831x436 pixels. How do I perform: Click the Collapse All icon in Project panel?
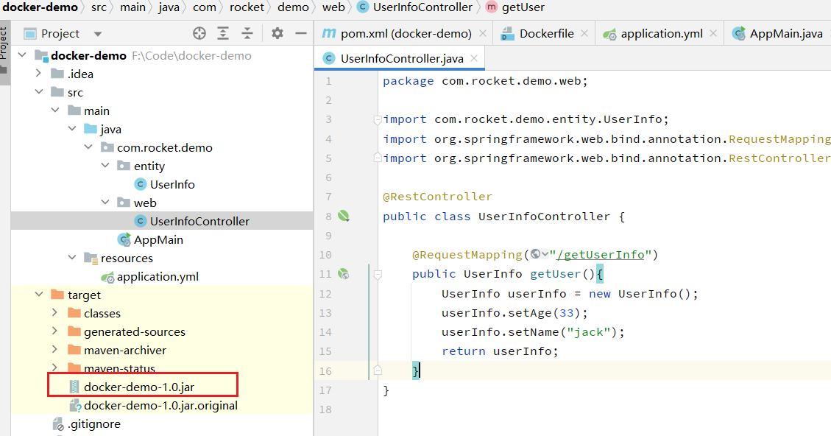click(x=247, y=33)
